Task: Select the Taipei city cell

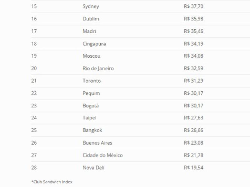Action: pyautogui.click(x=89, y=118)
